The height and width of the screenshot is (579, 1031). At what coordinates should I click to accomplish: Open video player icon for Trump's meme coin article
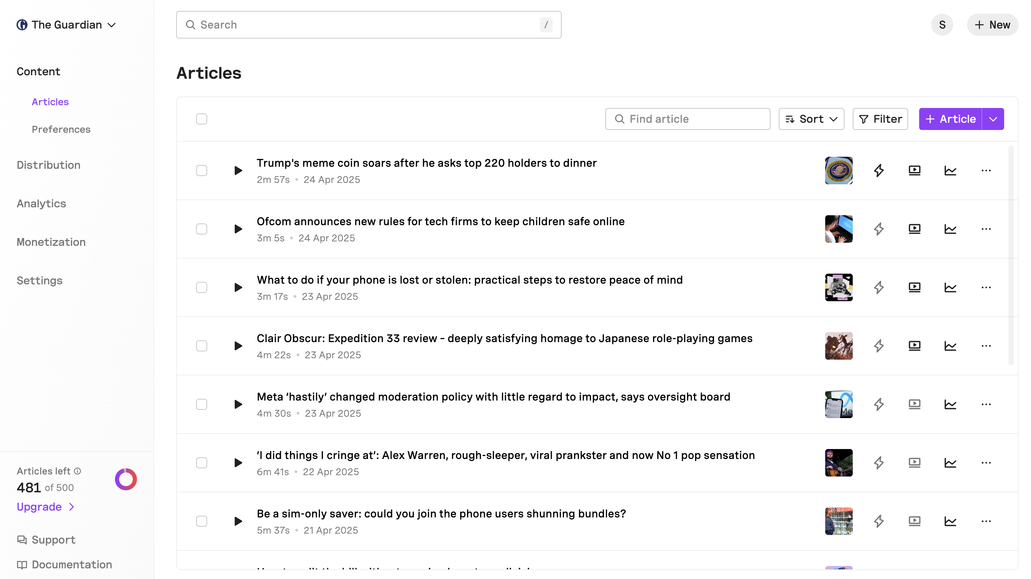tap(914, 171)
